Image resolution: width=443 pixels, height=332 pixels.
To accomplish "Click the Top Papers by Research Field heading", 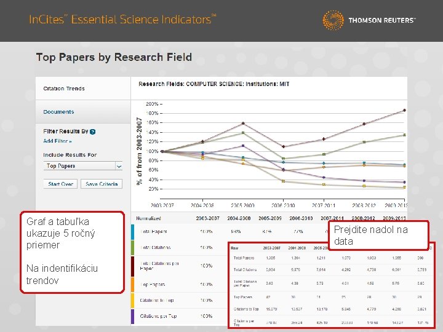I will (114, 57).
